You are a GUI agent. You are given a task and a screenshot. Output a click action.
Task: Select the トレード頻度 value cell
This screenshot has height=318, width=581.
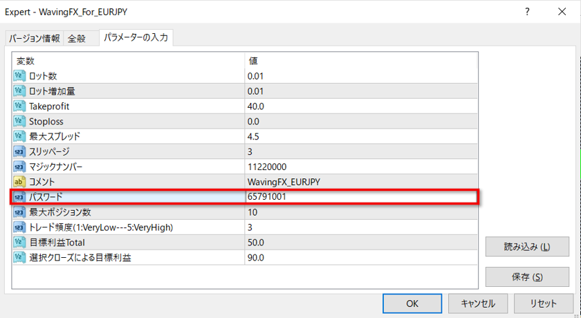coord(361,227)
